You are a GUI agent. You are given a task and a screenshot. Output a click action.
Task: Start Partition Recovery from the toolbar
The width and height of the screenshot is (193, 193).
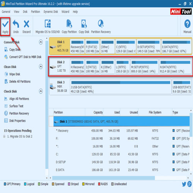click(101, 27)
